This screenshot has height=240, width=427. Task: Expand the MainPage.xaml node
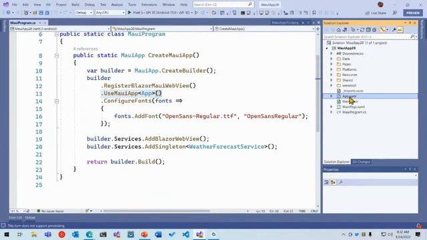click(x=332, y=107)
